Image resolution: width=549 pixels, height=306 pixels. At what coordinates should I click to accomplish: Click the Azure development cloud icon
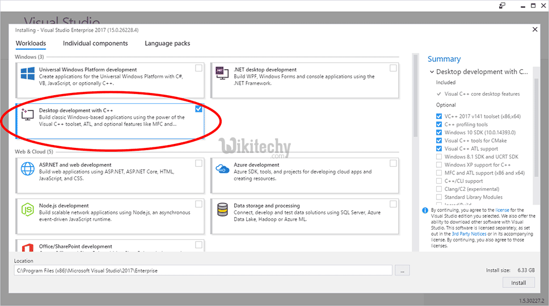tap(222, 168)
